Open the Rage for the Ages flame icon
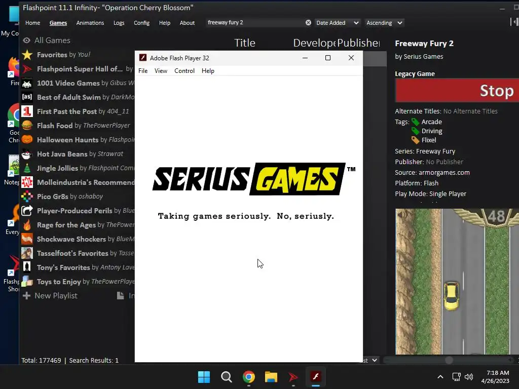519x389 pixels. tap(27, 225)
